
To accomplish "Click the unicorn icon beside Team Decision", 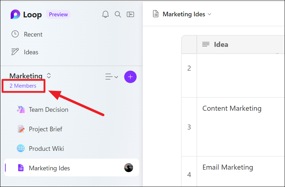I will coord(21,109).
